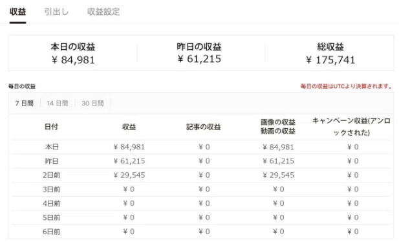Image resolution: width=399 pixels, height=242 pixels.
Task: Click the 本日の収益 heading
Action: point(73,47)
